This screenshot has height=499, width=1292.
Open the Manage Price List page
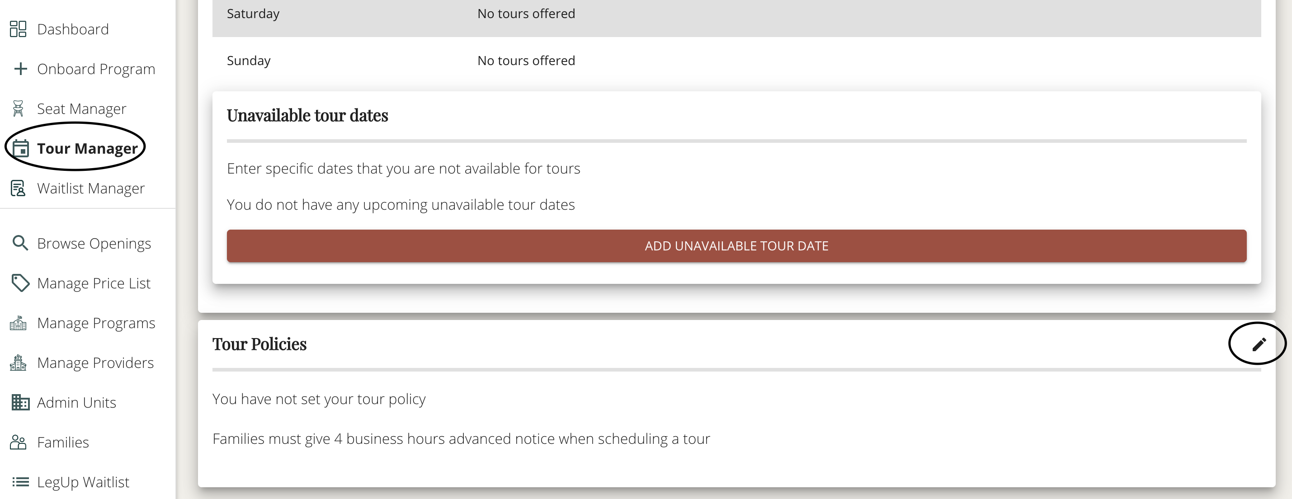click(94, 283)
